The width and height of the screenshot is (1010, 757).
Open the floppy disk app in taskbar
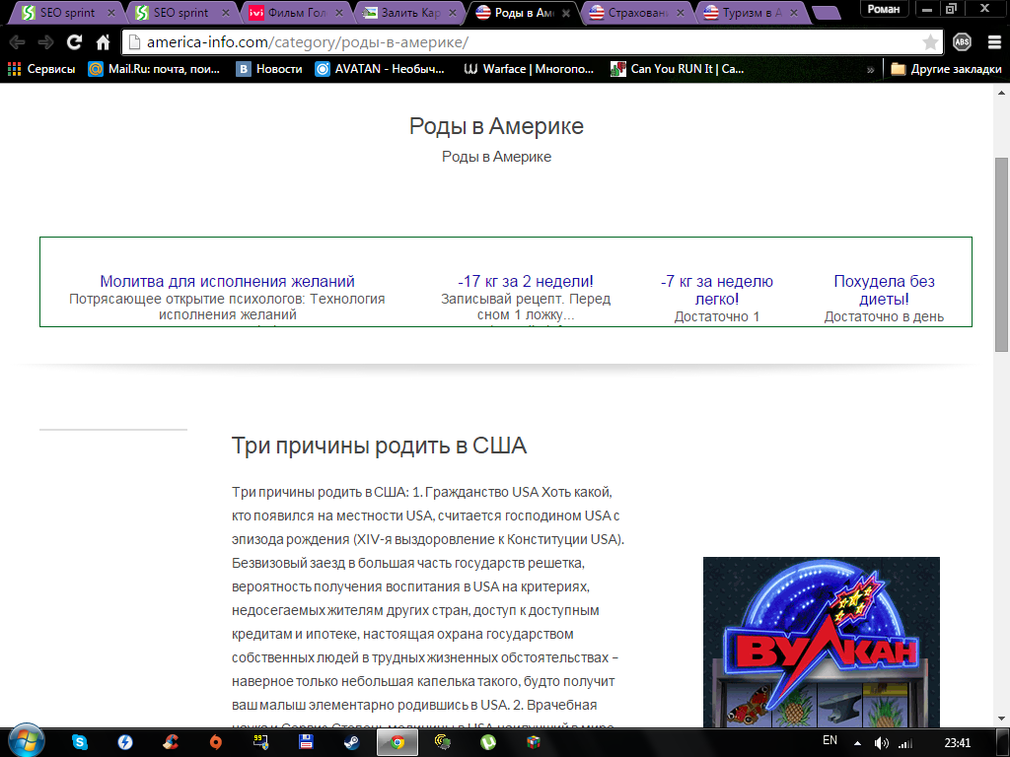tap(306, 742)
